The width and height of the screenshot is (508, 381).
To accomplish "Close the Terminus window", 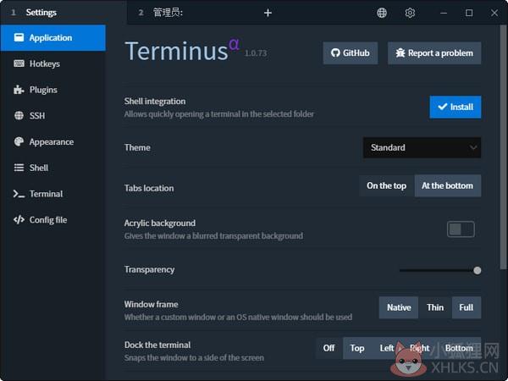I will [494, 13].
